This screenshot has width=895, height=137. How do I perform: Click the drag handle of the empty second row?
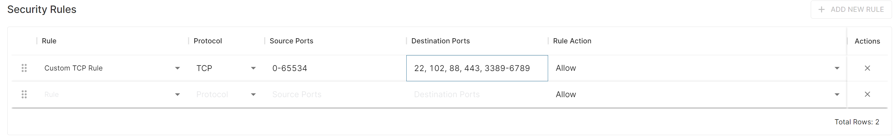tap(24, 94)
